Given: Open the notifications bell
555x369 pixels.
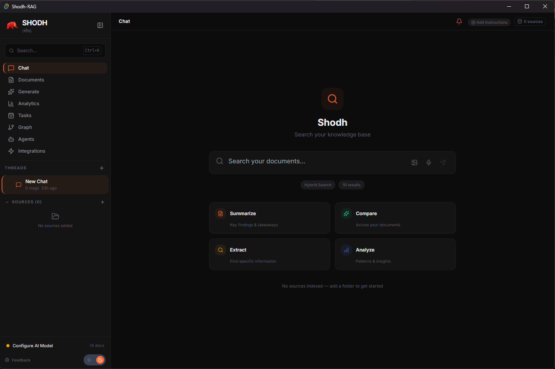Looking at the screenshot, I should tap(459, 21).
